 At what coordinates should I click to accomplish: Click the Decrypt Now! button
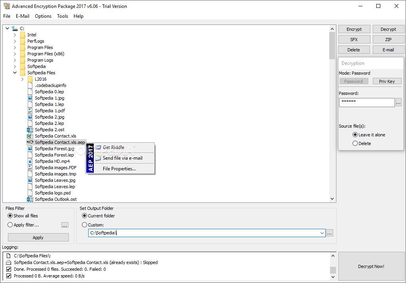click(371, 266)
